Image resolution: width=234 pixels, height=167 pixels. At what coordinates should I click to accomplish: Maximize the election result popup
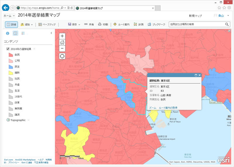[x=196, y=75]
